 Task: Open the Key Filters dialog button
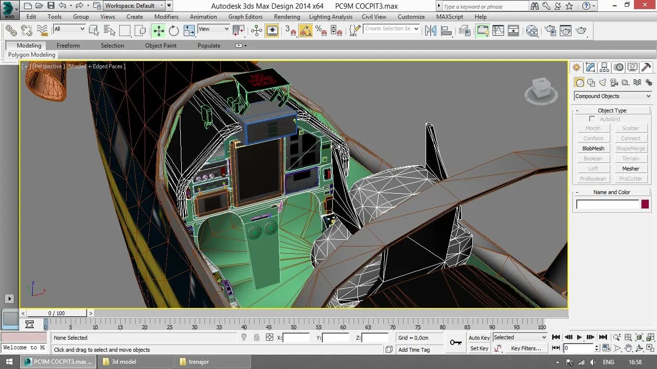(x=526, y=348)
